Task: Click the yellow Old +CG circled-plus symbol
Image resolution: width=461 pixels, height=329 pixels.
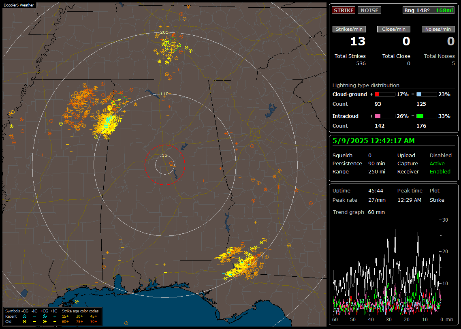Action: point(45,322)
